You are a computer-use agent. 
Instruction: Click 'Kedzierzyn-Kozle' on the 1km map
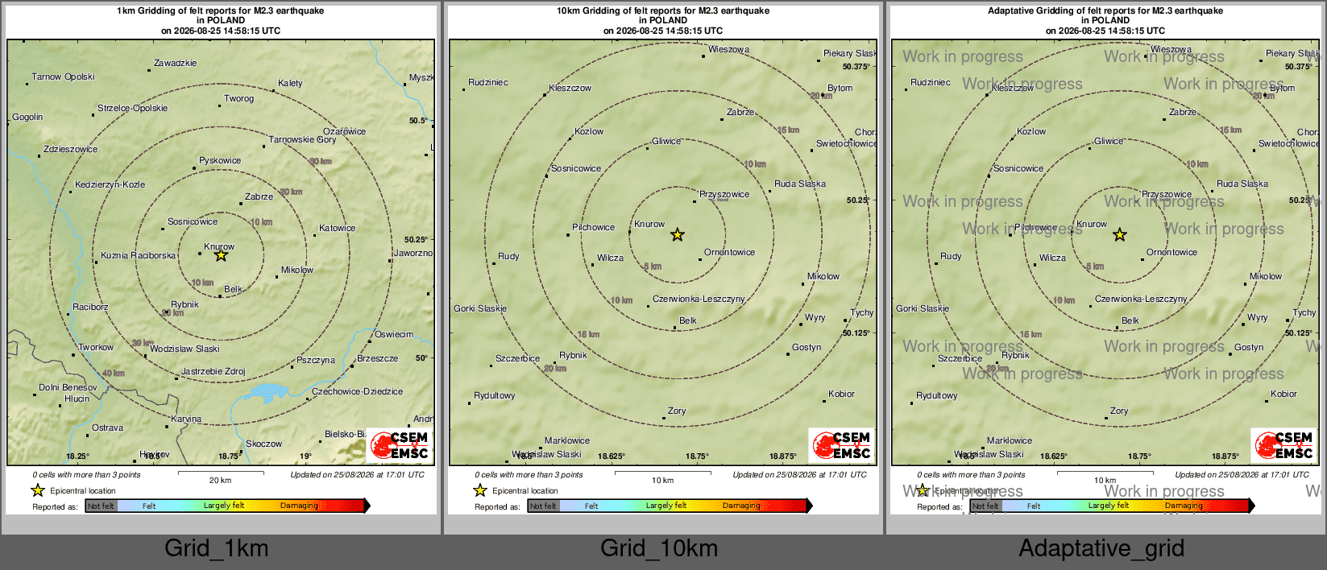[x=110, y=184]
